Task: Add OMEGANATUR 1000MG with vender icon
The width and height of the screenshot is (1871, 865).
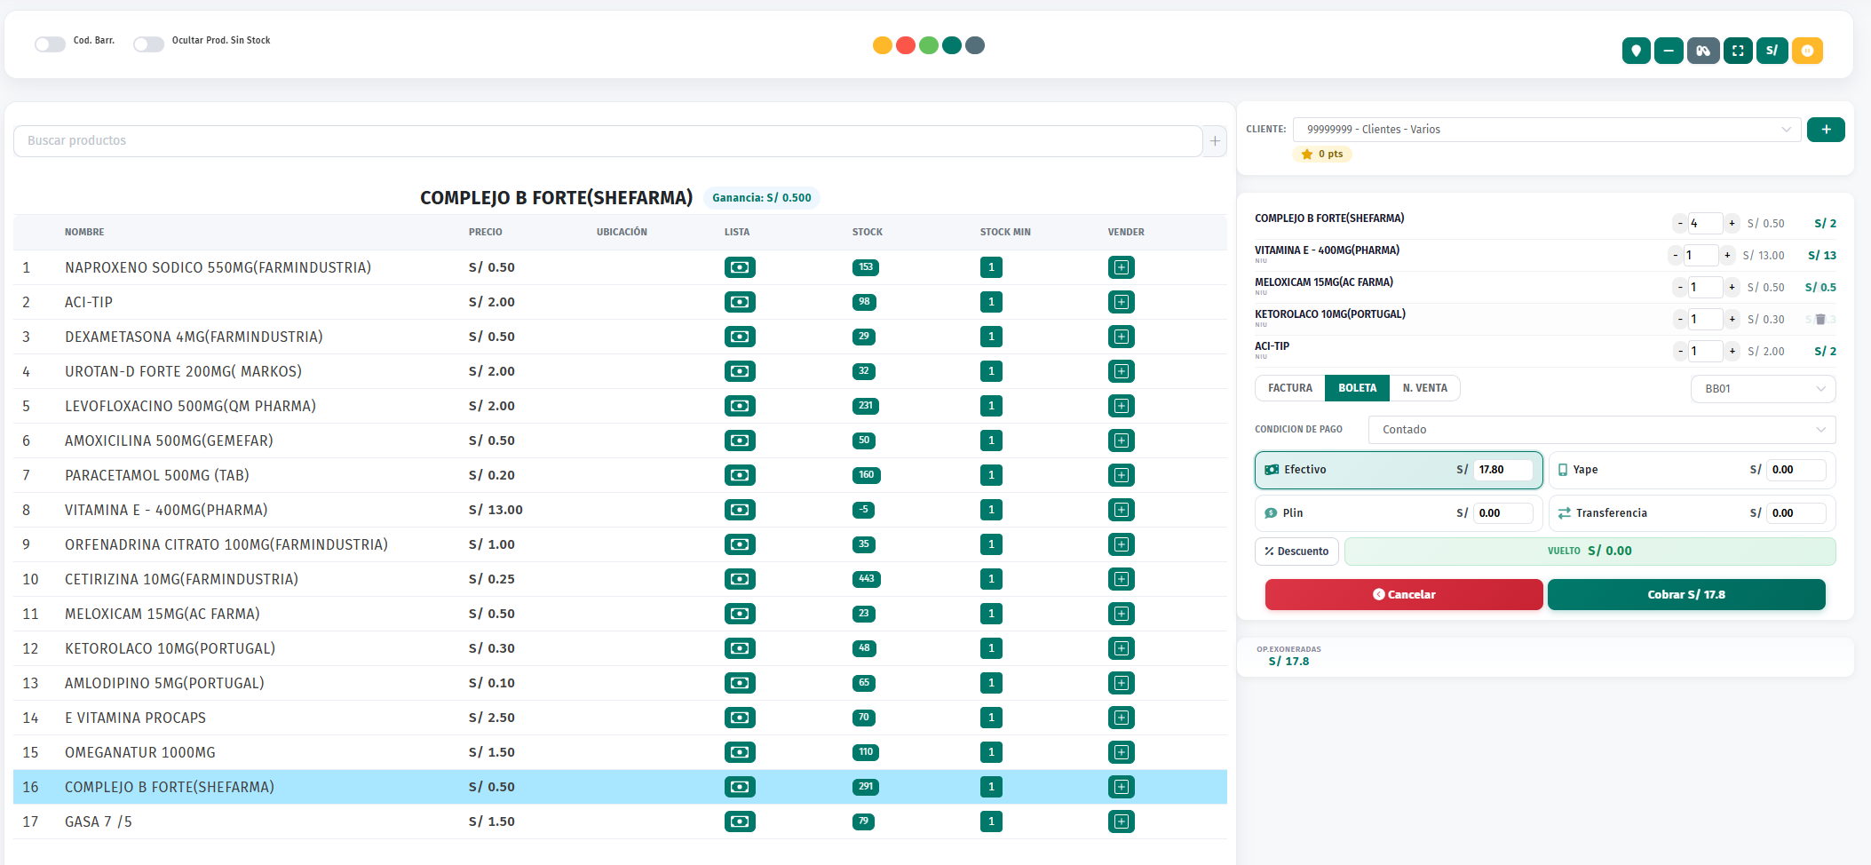Action: pyautogui.click(x=1122, y=752)
